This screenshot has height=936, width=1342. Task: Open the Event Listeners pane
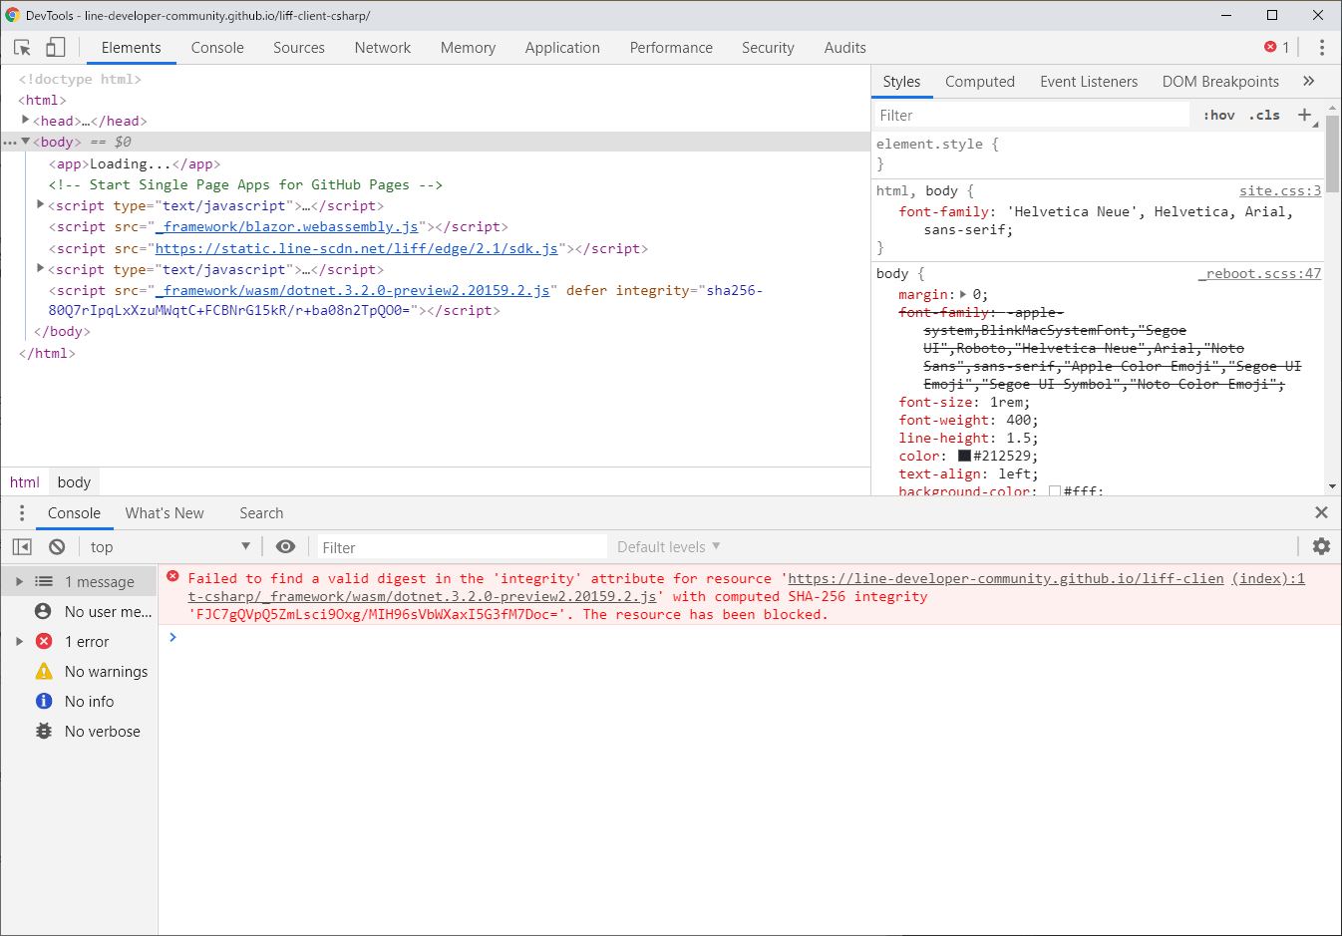point(1089,82)
